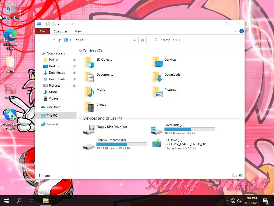This screenshot has width=274, height=206.
Task: Switch to Large icons view layout icon
Action: pos(241,175)
